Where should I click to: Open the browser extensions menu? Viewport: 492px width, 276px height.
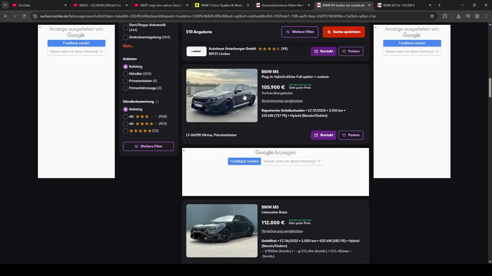(445, 16)
